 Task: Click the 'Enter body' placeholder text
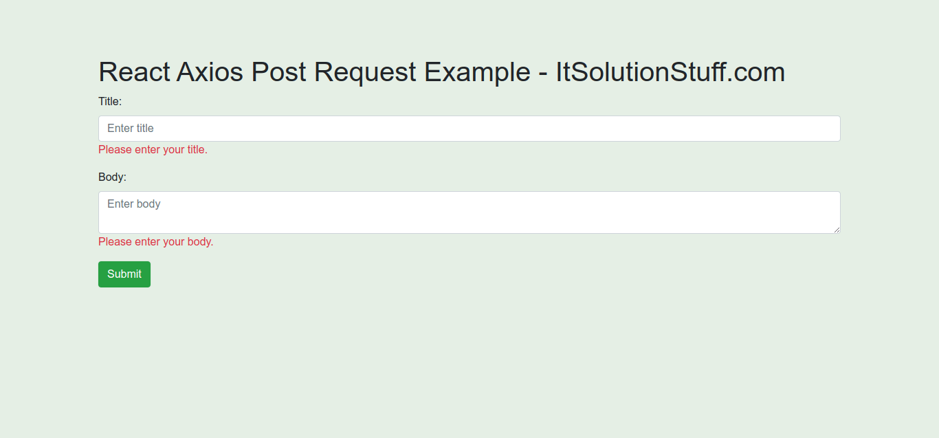click(133, 204)
